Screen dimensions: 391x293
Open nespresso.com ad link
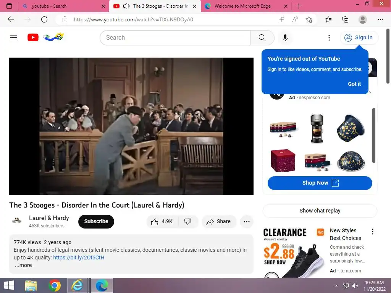(314, 98)
